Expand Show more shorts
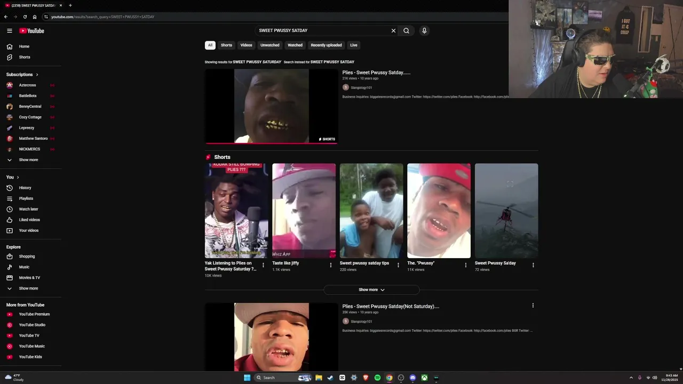The height and width of the screenshot is (384, 683). pyautogui.click(x=371, y=290)
